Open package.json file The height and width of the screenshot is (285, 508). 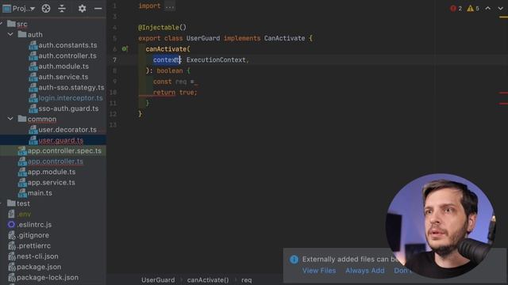[39, 267]
